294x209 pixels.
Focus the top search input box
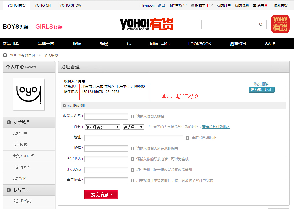[228, 25]
